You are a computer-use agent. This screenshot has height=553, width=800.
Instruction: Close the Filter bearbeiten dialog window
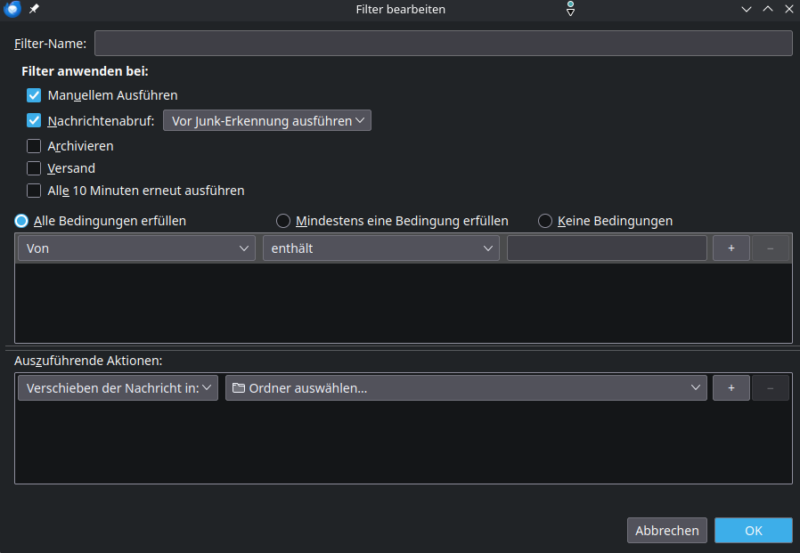788,9
